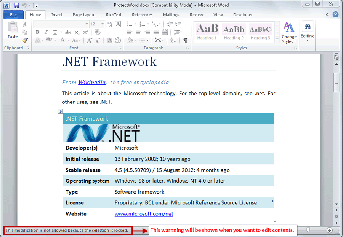Open the Paragraph dialog launcher
343x237 pixels.
(x=188, y=48)
